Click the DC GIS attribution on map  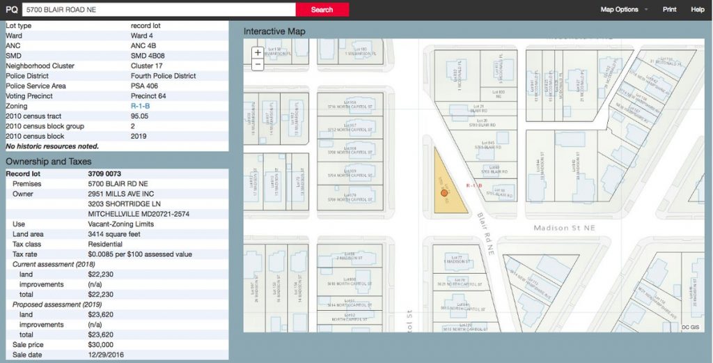pyautogui.click(x=689, y=327)
